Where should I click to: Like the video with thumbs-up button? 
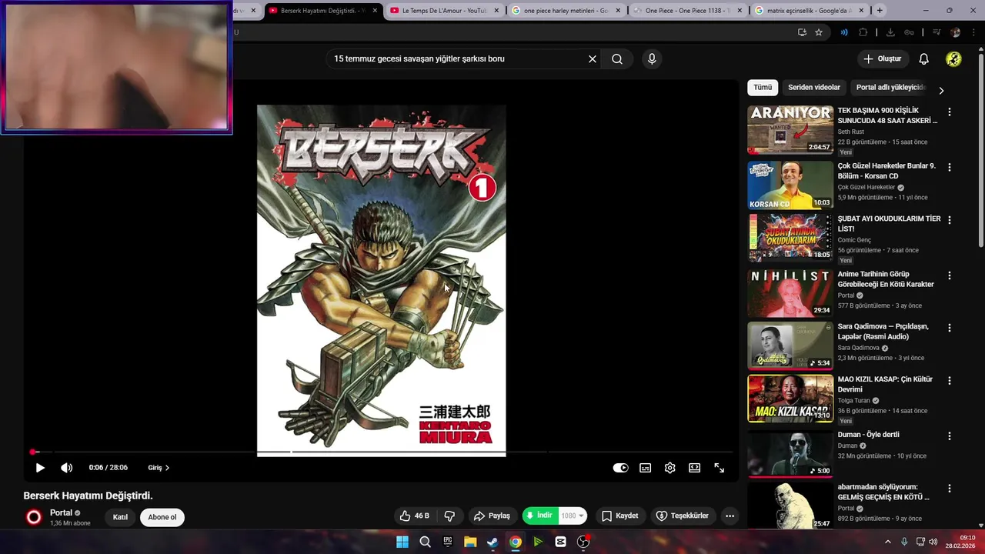(x=414, y=516)
